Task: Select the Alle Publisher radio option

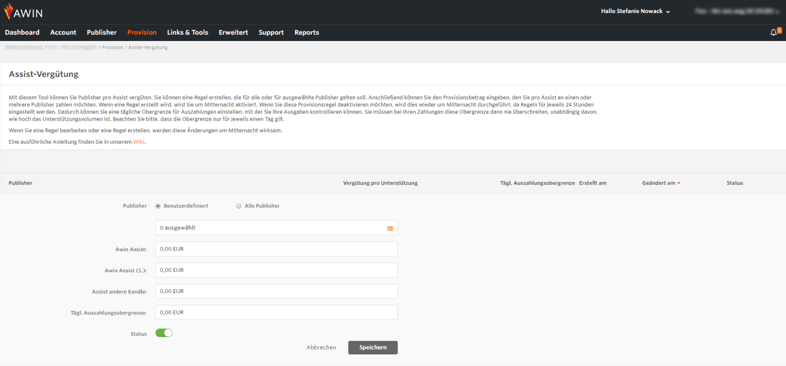Action: coord(239,206)
